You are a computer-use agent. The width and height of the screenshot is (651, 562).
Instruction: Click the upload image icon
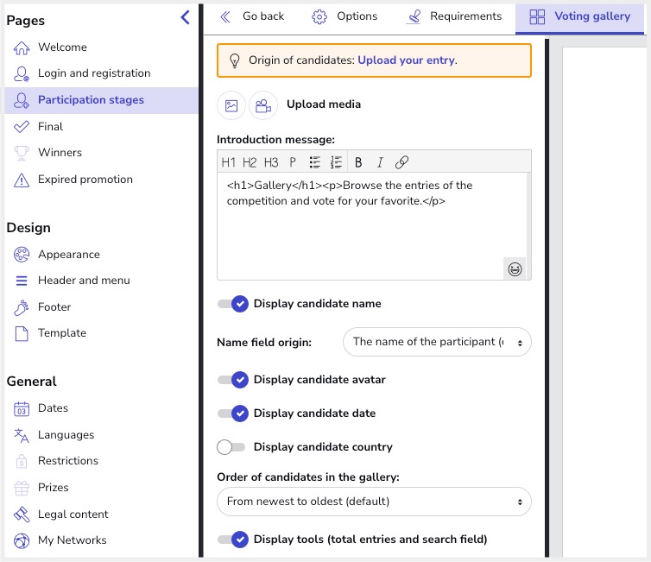coord(231,105)
